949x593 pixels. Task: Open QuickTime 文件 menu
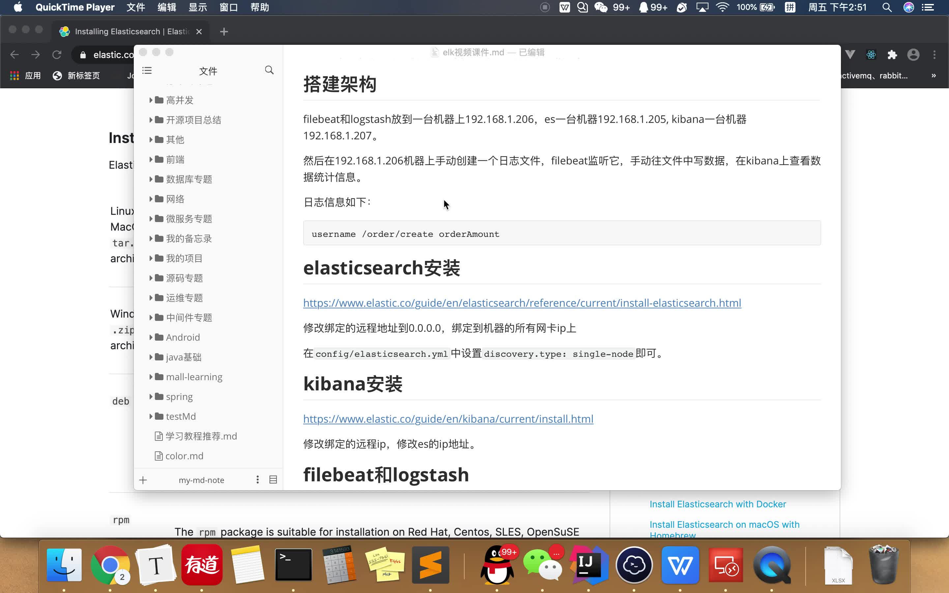136,8
